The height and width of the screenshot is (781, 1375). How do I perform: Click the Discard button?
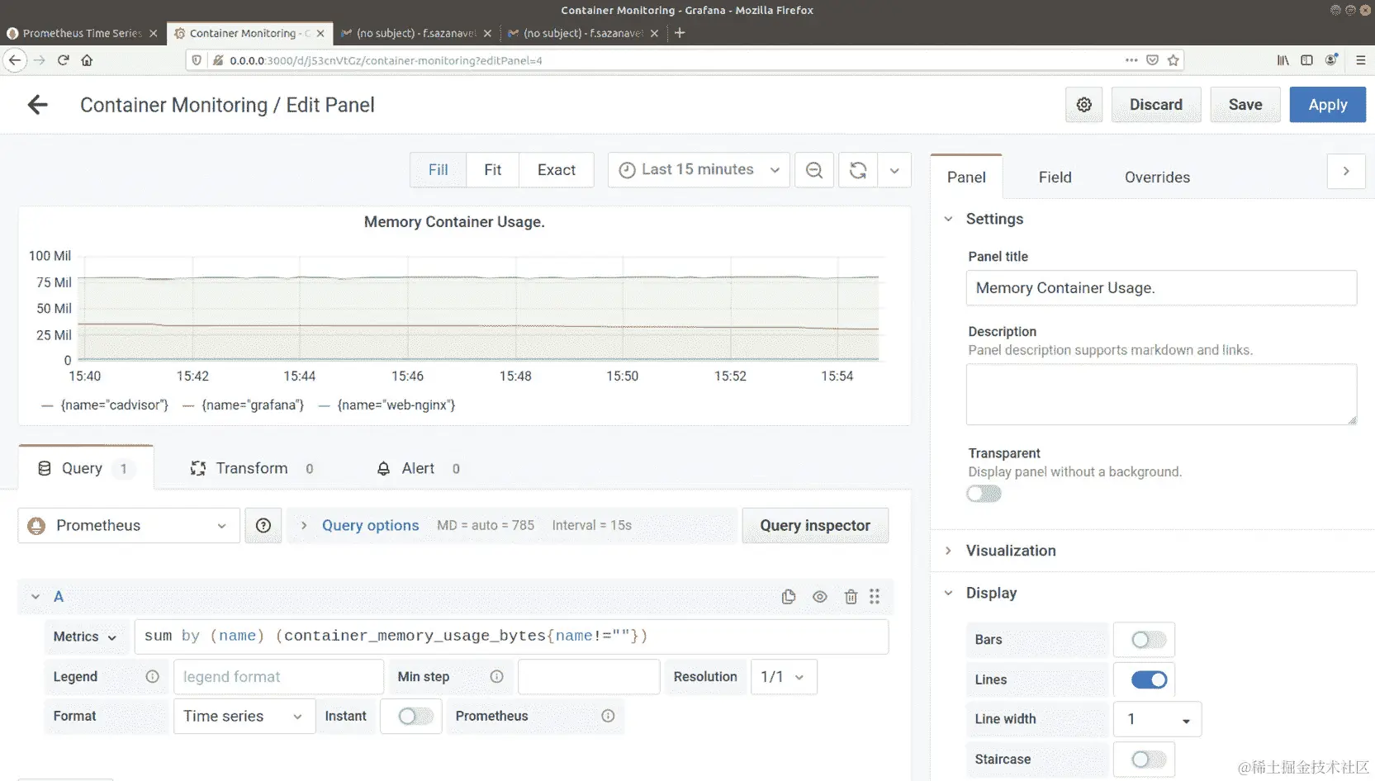pyautogui.click(x=1156, y=105)
